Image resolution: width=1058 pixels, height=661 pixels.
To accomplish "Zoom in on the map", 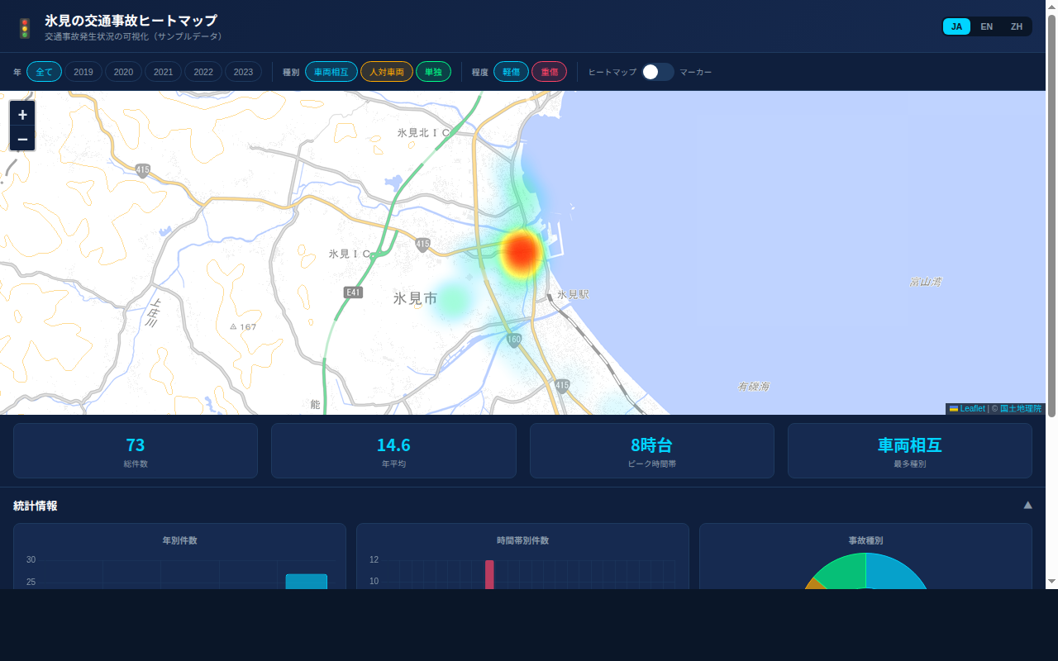I will click(x=21, y=114).
